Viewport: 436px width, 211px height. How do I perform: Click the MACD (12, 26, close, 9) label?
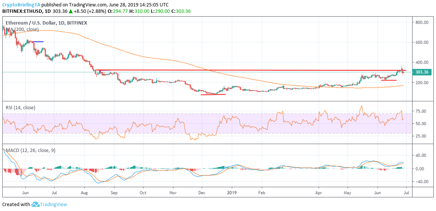click(x=30, y=150)
